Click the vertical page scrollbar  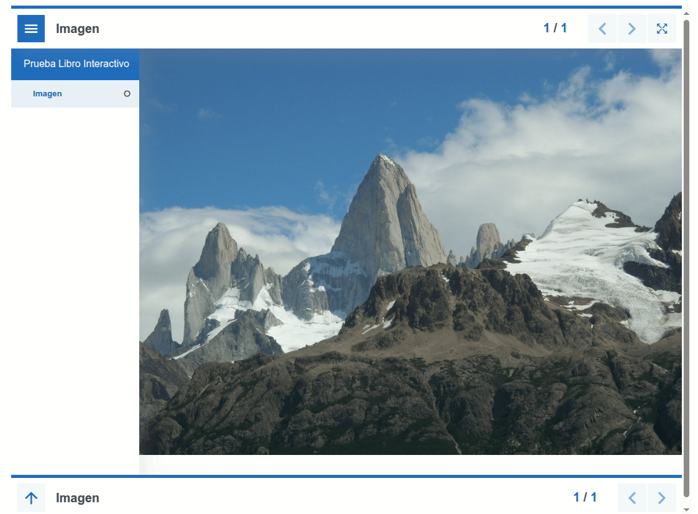coord(686,258)
